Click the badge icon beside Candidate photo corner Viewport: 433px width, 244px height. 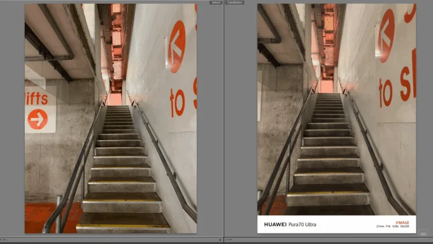(x=423, y=234)
